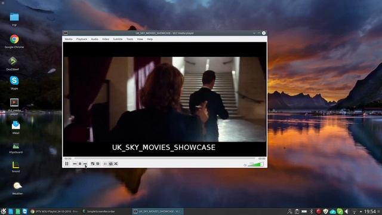The image size is (382, 215).
Task: Open the keyboard or battery tray icon
Action: [304, 211]
